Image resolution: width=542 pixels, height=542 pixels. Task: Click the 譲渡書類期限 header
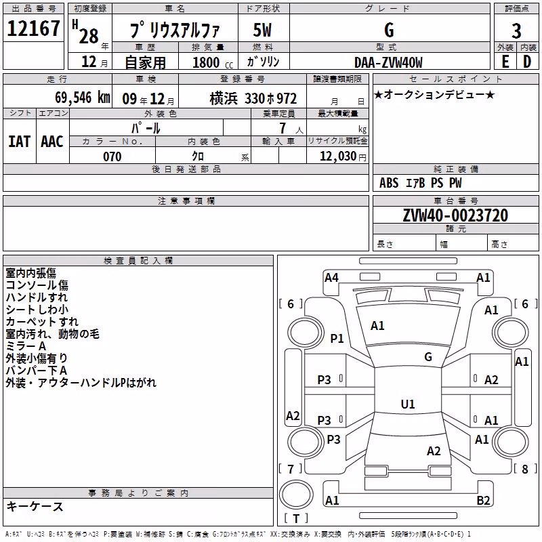(337, 79)
